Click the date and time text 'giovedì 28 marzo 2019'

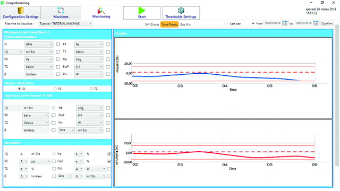tap(321, 10)
